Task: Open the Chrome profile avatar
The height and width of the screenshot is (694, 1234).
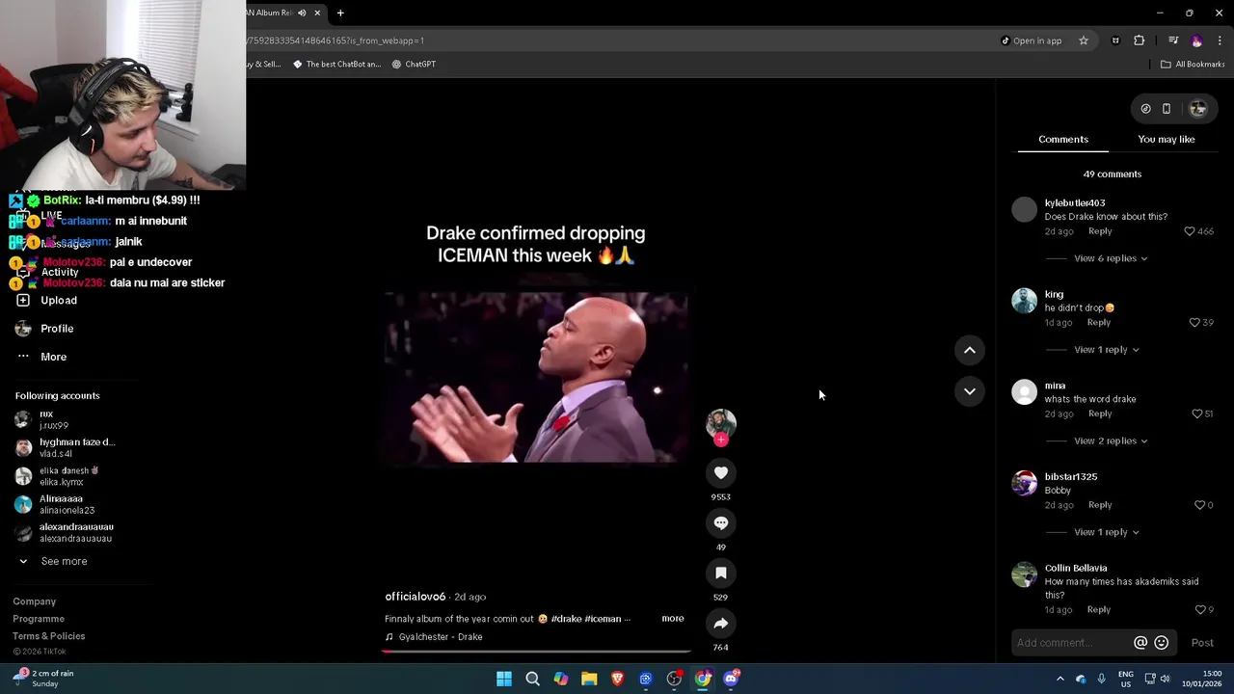Action: click(x=1196, y=40)
